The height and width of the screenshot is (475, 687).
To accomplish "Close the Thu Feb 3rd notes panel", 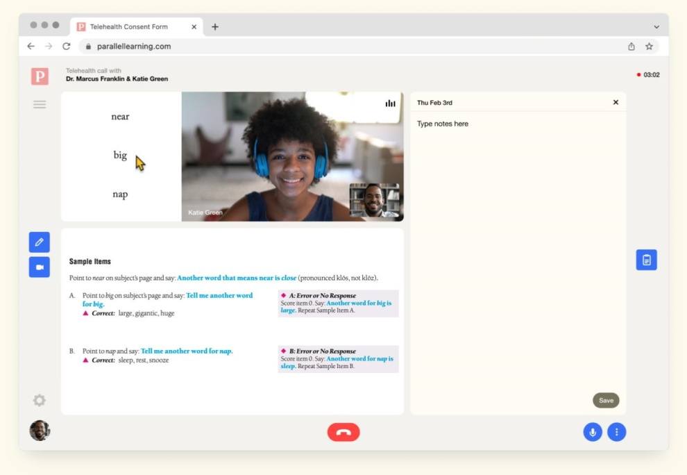I will coord(616,102).
